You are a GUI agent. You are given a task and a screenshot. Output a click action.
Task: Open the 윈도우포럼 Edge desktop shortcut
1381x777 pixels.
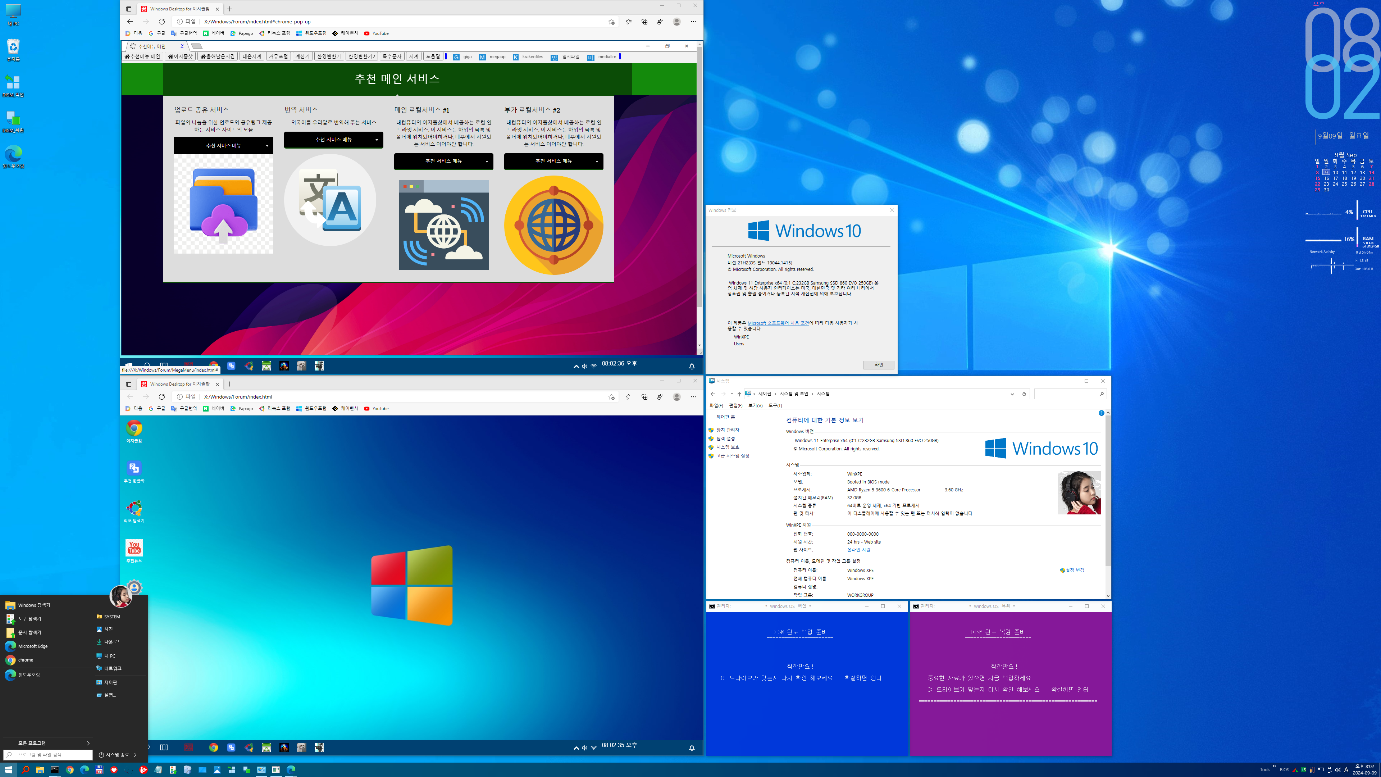tap(13, 156)
